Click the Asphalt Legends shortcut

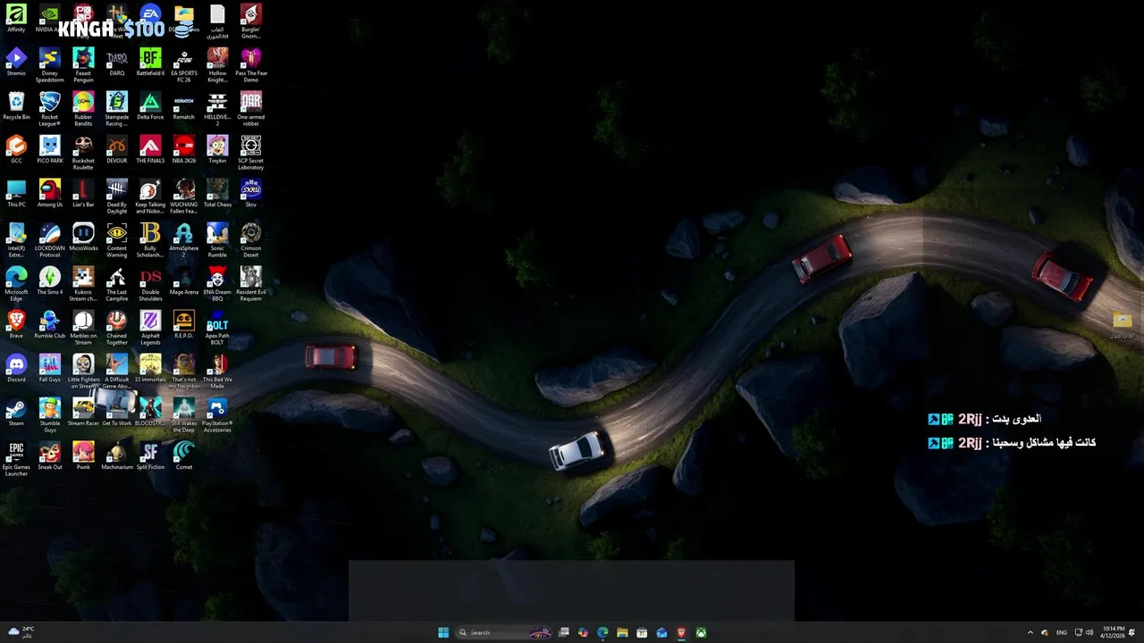pos(150,327)
